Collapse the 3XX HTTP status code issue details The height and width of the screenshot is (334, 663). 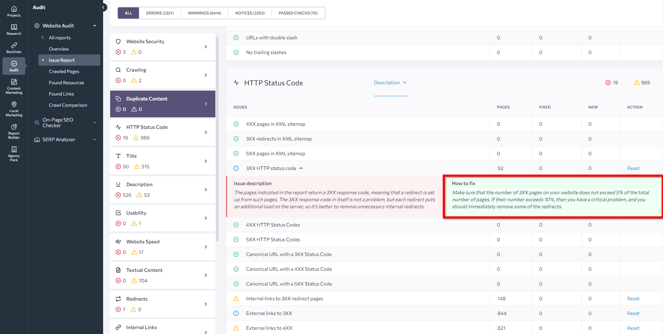coord(301,168)
